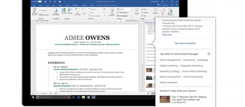
Task: Save the document from the Quick Access Toolbar
Action: tap(45, 2)
